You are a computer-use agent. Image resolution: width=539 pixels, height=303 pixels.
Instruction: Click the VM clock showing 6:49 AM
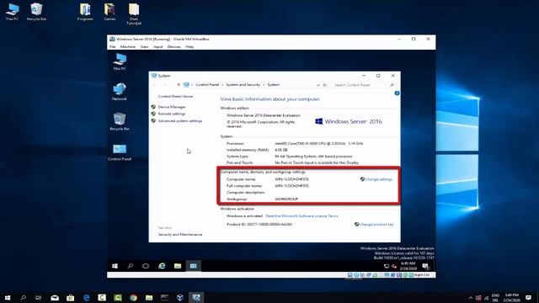pos(408,266)
